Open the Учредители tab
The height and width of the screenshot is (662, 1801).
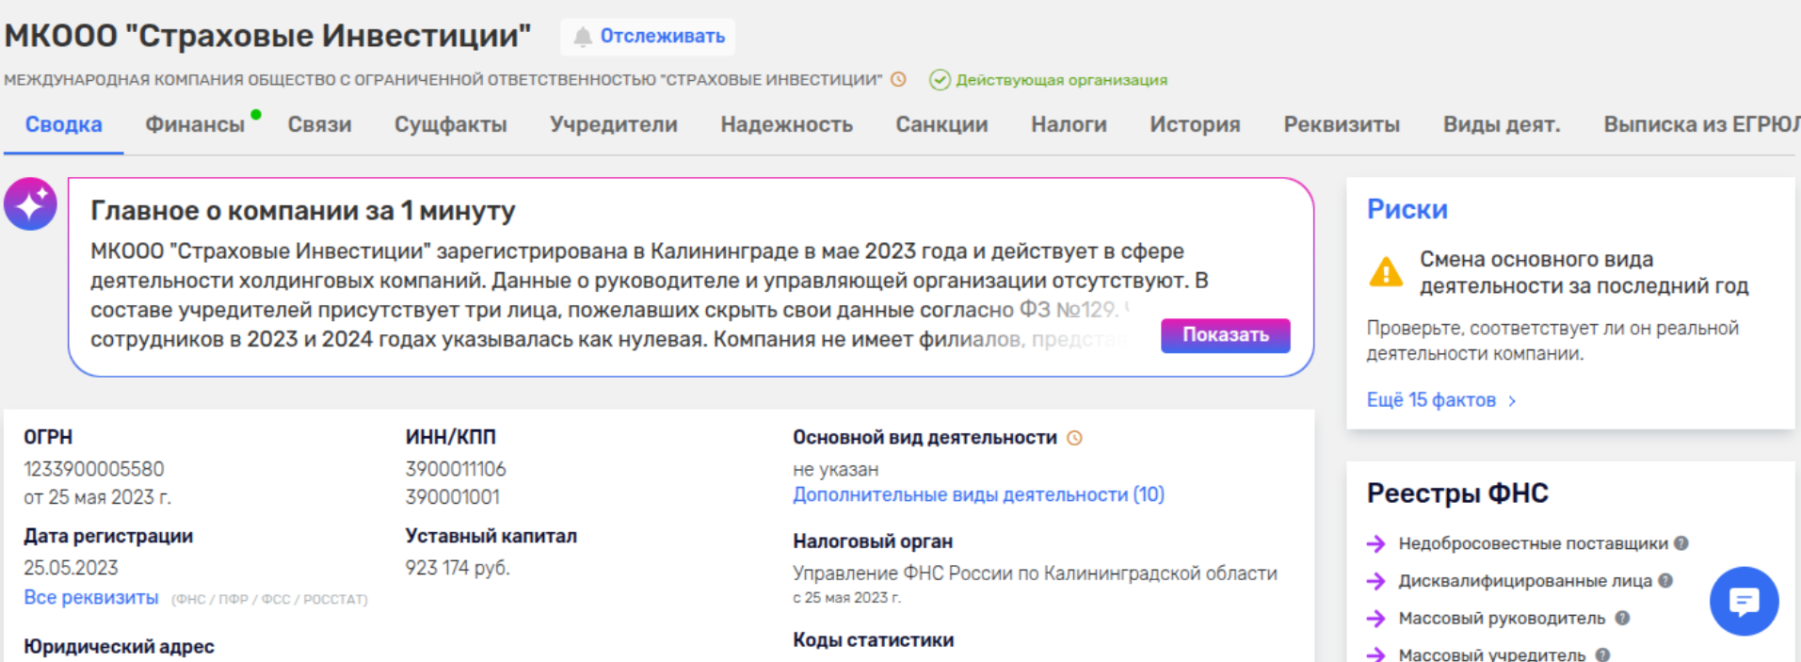click(x=614, y=124)
